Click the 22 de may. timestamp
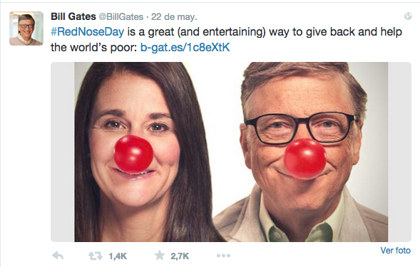 click(174, 17)
